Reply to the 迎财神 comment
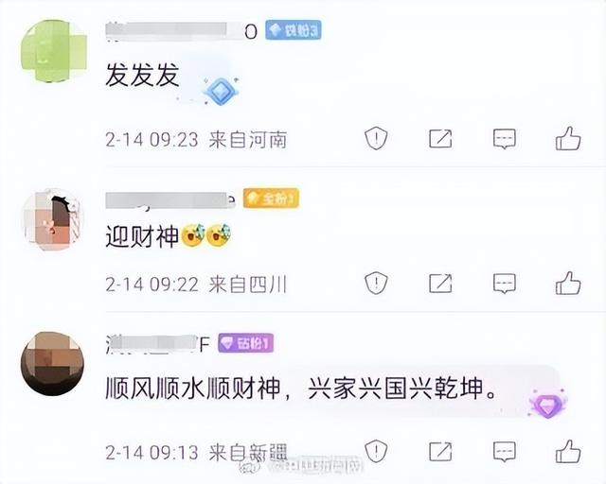 coord(505,284)
